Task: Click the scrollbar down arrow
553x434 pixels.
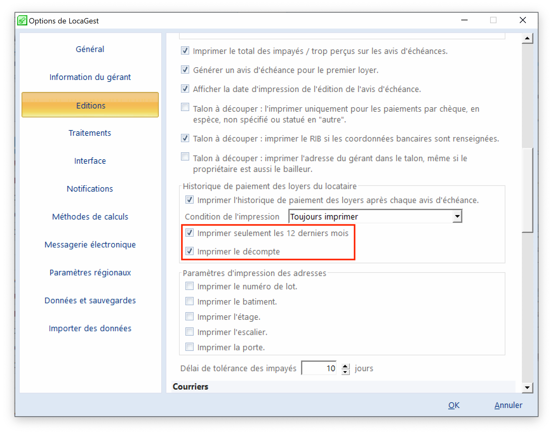Action: point(527,387)
